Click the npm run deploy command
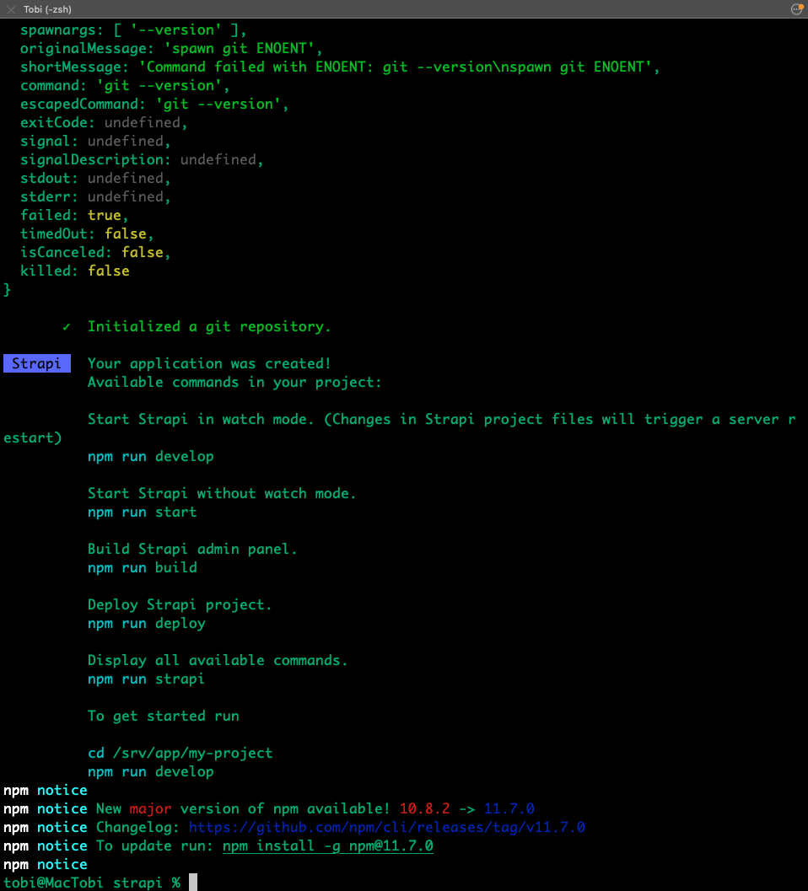The width and height of the screenshot is (808, 891). click(x=146, y=623)
